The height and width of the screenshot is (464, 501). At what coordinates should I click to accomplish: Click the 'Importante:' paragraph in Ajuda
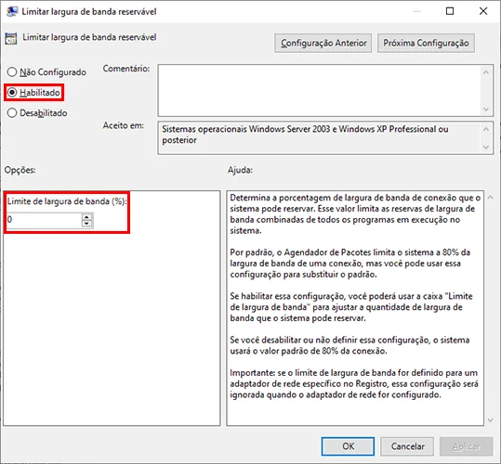(354, 383)
